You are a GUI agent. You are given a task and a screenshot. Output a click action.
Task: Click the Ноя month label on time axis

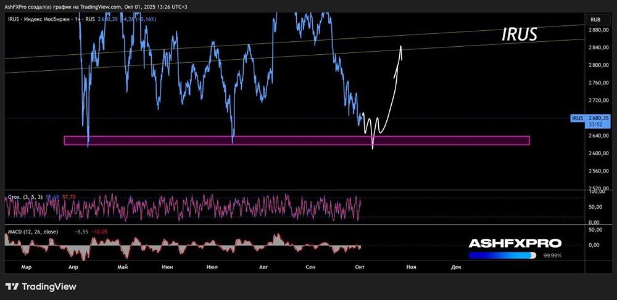(x=411, y=267)
